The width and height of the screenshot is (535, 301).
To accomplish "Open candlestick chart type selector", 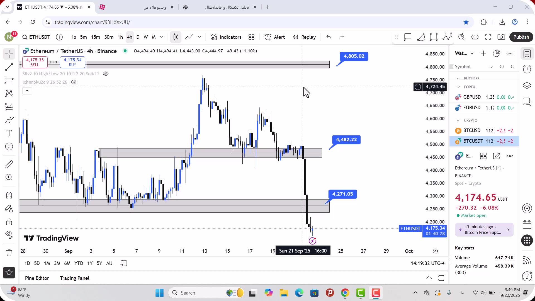I will click(x=176, y=37).
